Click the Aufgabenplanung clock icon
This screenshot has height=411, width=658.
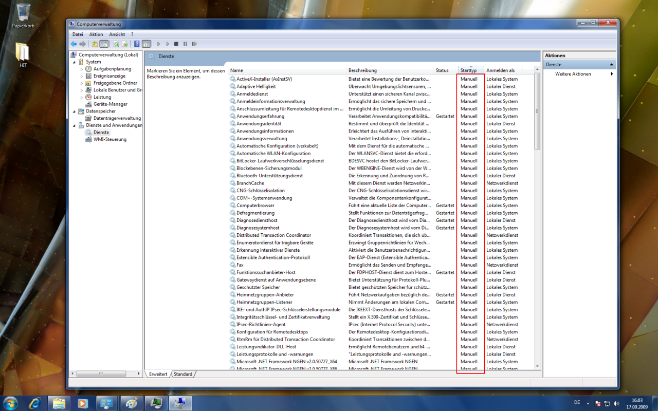coord(88,69)
